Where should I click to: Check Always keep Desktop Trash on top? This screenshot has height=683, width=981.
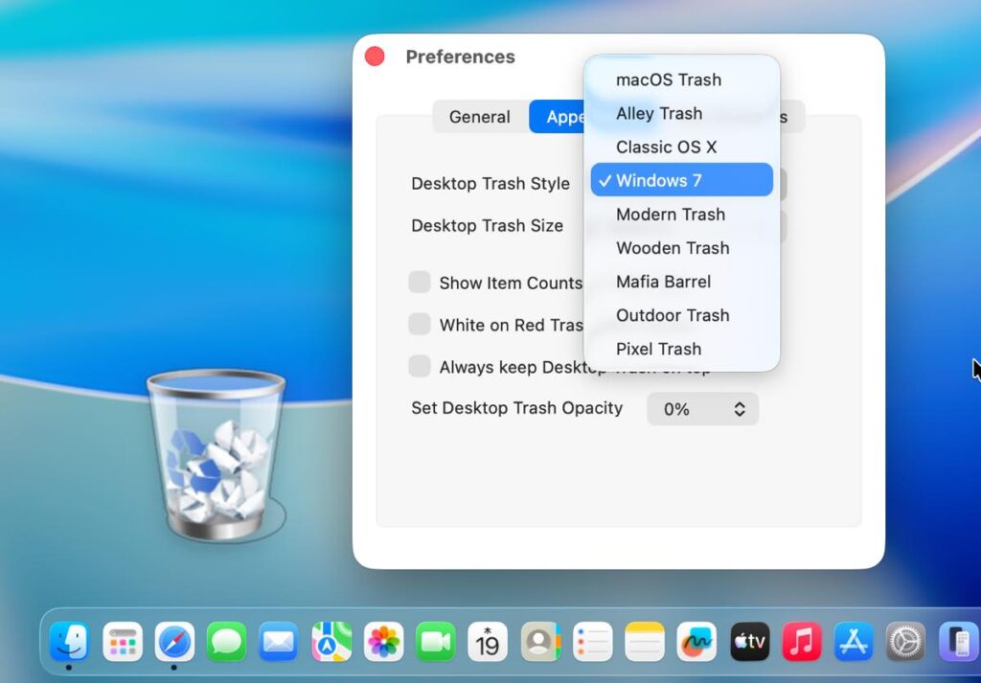click(x=420, y=367)
